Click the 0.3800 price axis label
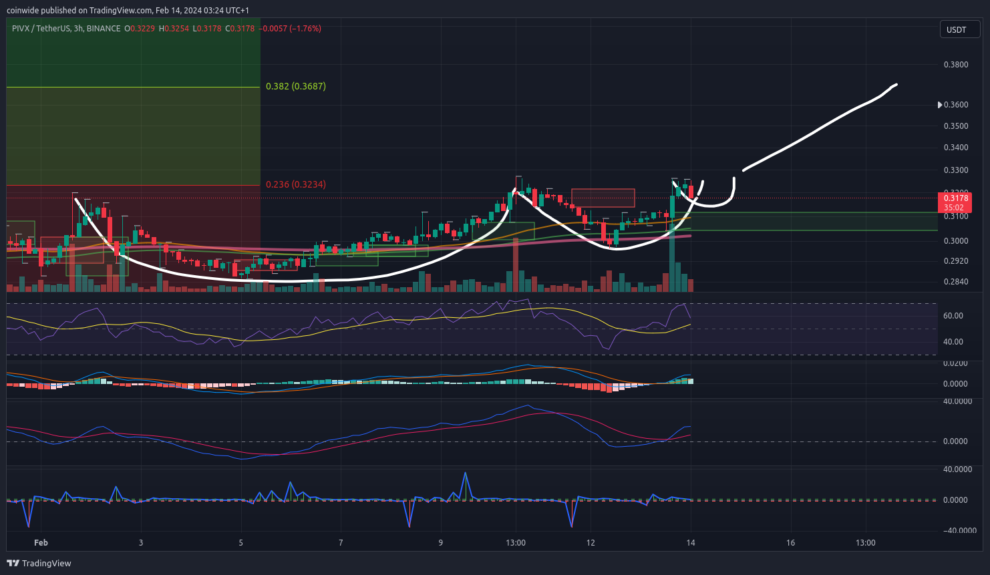990x575 pixels. (x=955, y=65)
